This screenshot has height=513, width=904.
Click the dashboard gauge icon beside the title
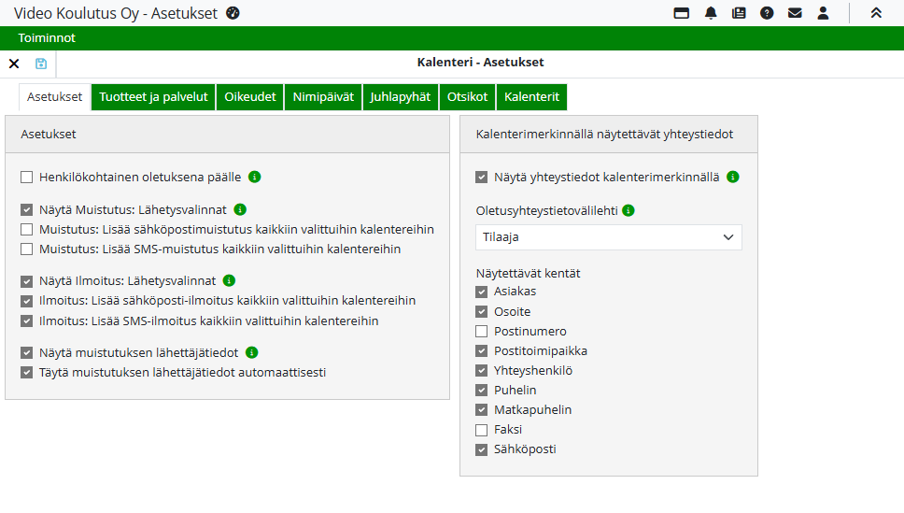233,13
